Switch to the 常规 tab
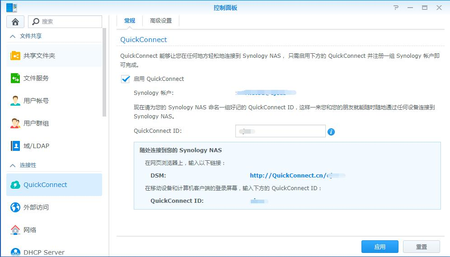450x257 pixels. pos(129,21)
